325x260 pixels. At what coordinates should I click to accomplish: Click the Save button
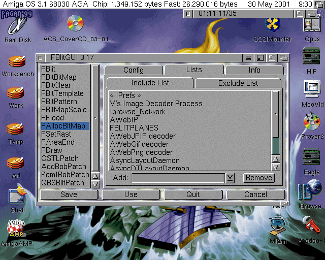pyautogui.click(x=69, y=194)
